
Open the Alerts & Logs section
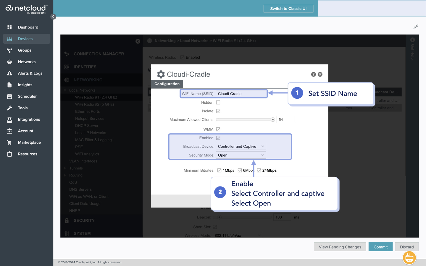30,73
